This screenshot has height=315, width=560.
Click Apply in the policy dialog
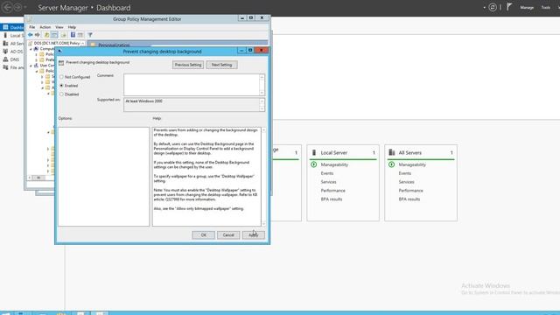253,235
